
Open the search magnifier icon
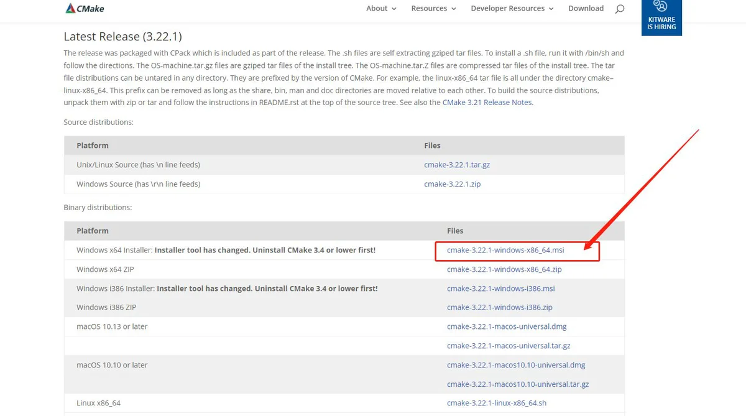click(620, 9)
